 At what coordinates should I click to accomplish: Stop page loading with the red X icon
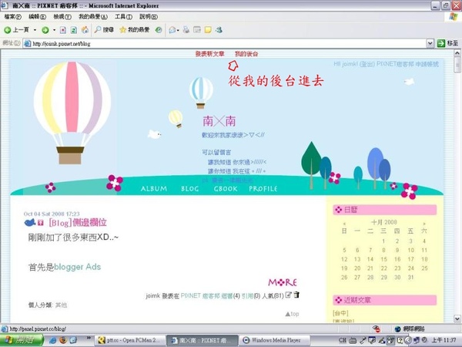tap(63, 30)
